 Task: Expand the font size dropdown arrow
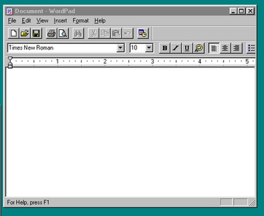pos(149,48)
